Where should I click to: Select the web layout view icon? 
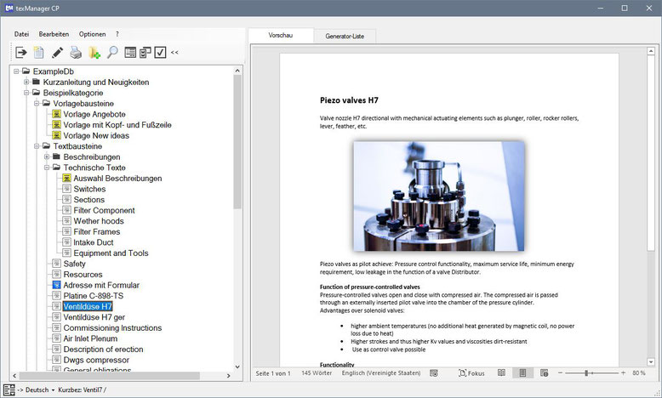tap(545, 373)
